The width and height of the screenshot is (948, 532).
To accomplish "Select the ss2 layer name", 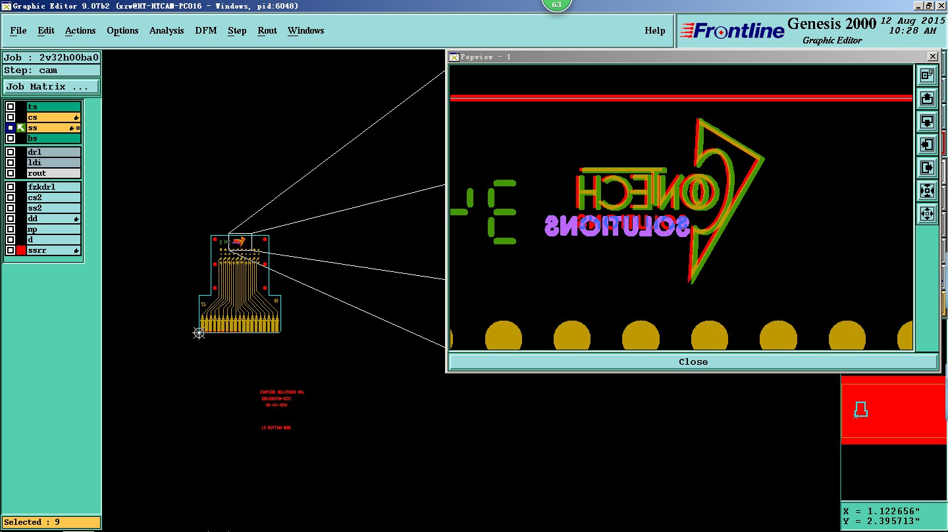I will pyautogui.click(x=54, y=208).
